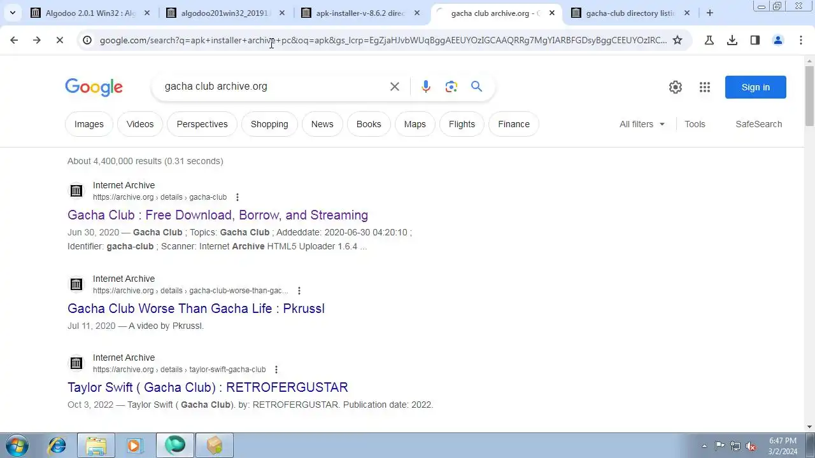
Task: Open Gacha Club Worse Than Gacha Life link
Action: pos(196,309)
